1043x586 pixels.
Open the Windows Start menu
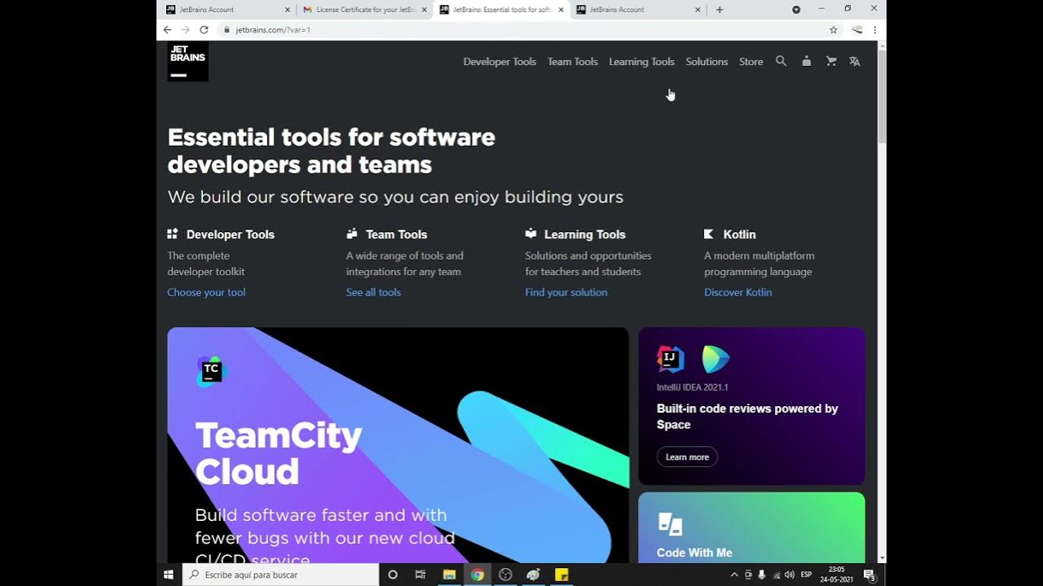(x=169, y=575)
